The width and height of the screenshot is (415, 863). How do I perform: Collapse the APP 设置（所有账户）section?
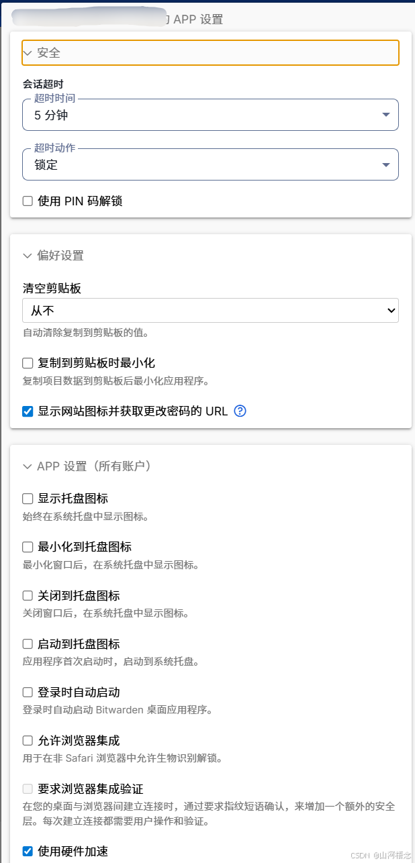(28, 466)
